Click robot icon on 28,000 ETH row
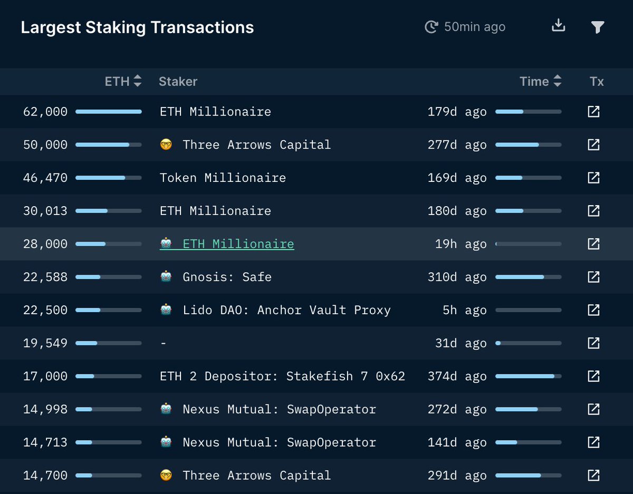Screen dimensions: 633x494 pos(166,244)
